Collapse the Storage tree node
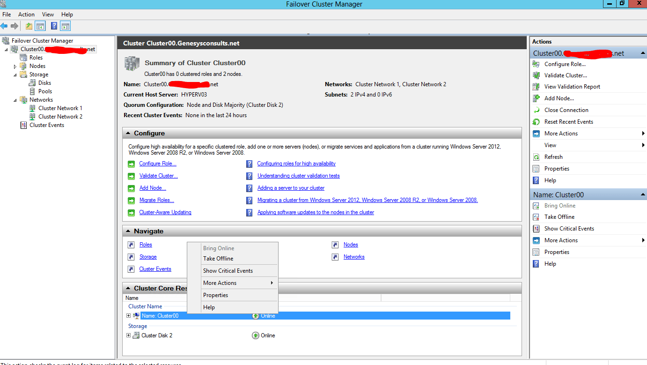The width and height of the screenshot is (647, 365). pos(15,74)
